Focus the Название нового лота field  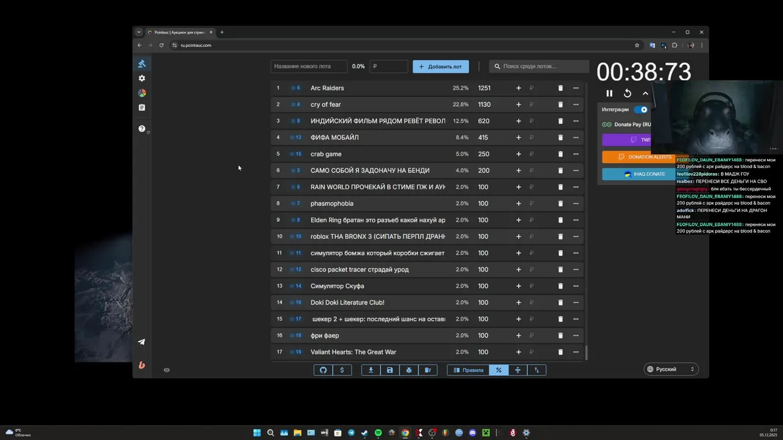[309, 67]
